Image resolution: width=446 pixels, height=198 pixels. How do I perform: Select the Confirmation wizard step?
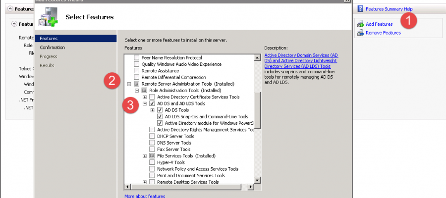click(x=53, y=48)
